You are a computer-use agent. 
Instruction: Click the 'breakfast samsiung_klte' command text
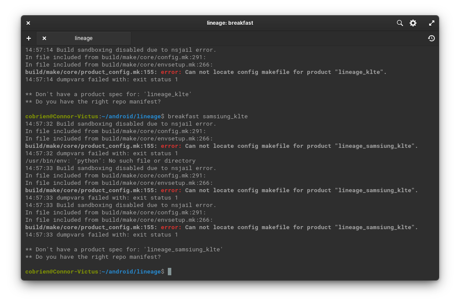point(207,117)
